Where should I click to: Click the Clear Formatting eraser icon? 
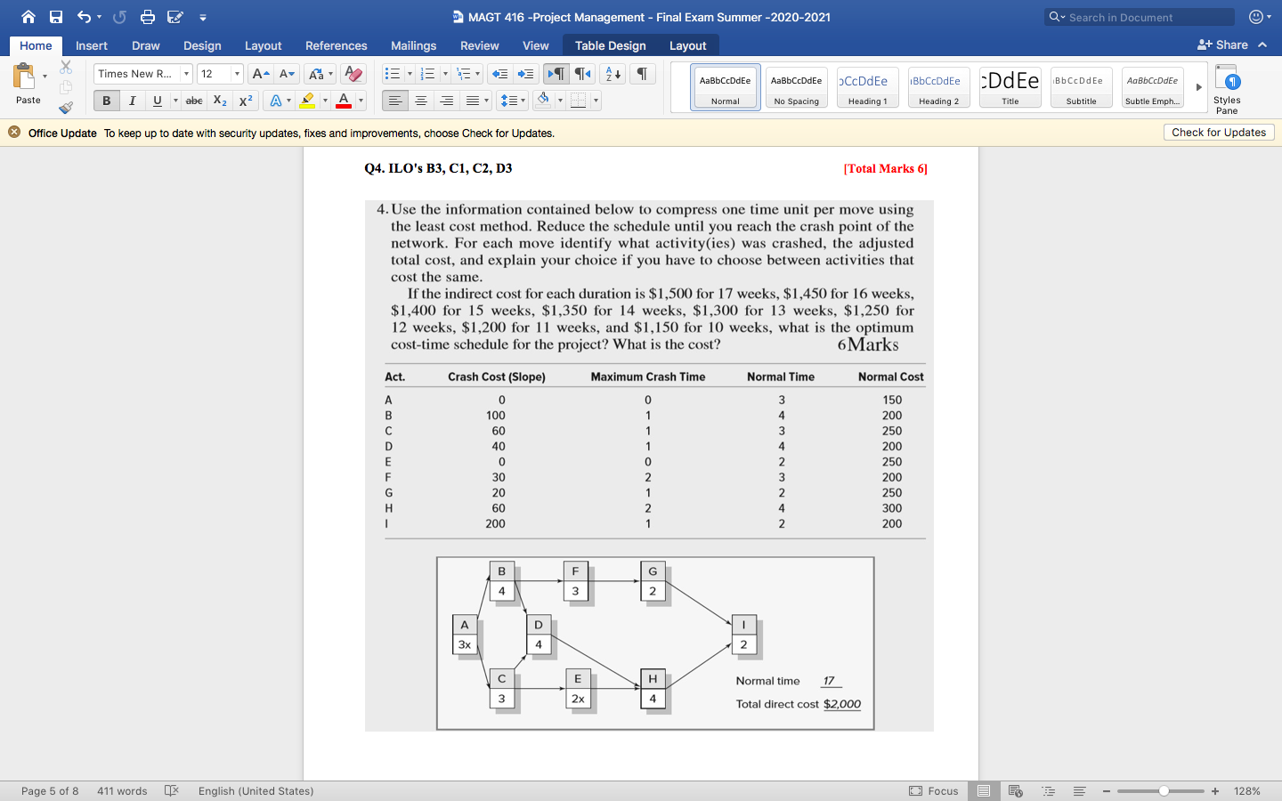click(x=353, y=73)
